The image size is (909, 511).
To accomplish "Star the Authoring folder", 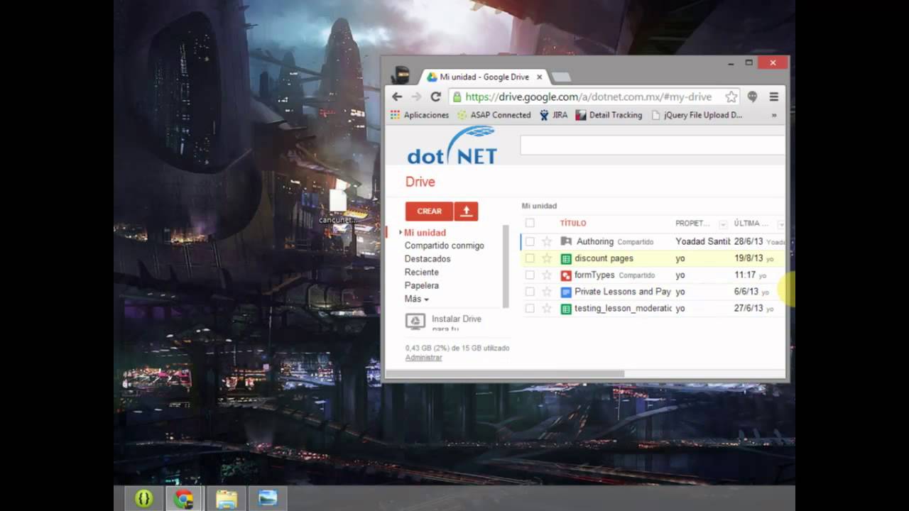I will click(x=547, y=241).
